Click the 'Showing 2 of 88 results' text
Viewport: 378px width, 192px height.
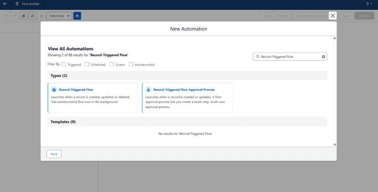pos(88,55)
